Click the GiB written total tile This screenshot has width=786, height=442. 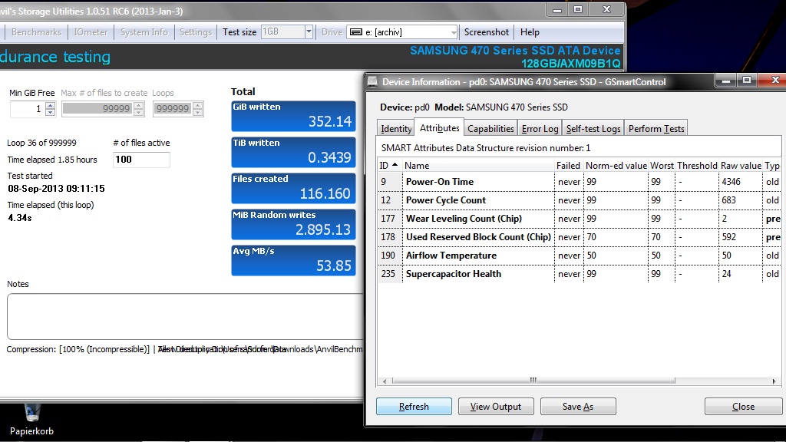click(293, 117)
